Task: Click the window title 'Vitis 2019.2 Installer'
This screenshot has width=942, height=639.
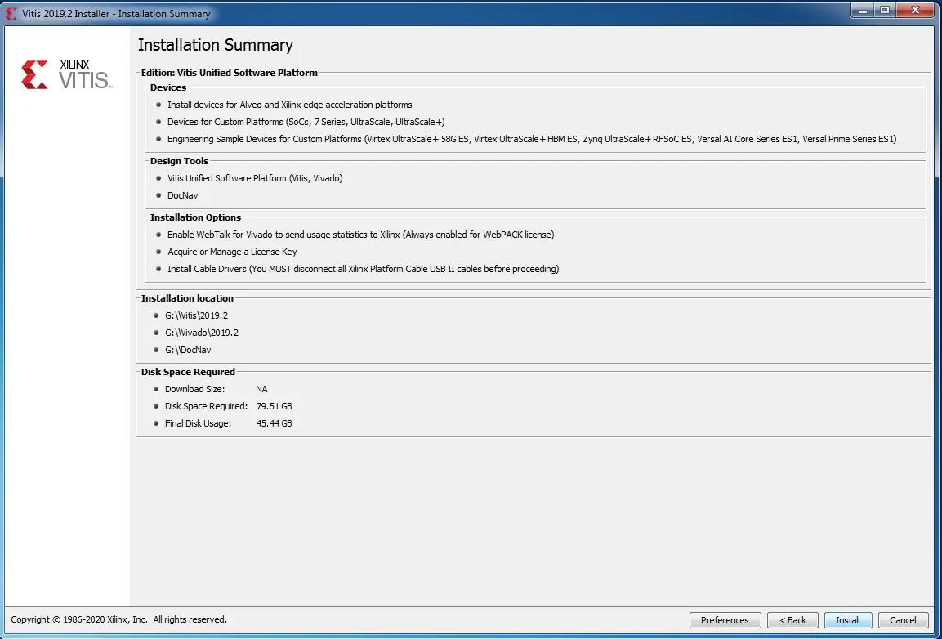Action: point(117,13)
